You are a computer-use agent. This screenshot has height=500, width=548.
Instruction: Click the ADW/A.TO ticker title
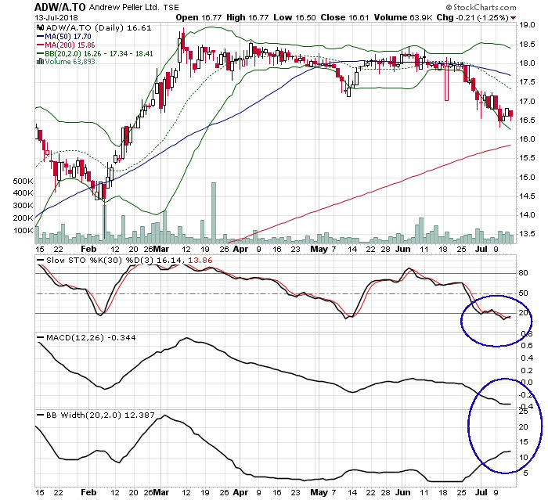(59, 7)
